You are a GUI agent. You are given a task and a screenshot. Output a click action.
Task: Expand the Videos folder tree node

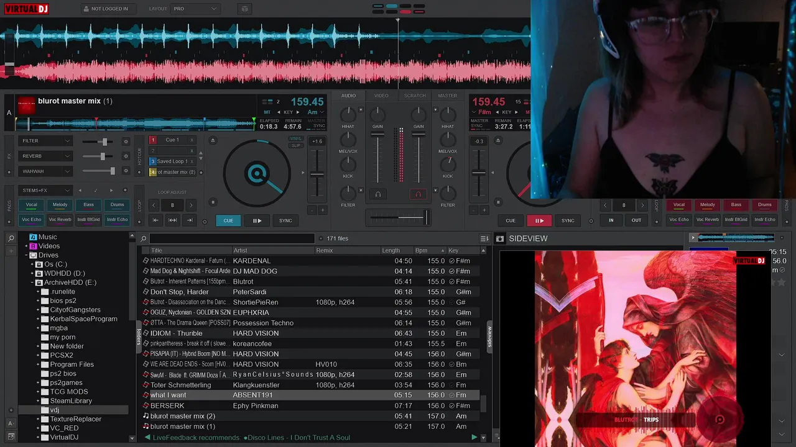tap(27, 246)
